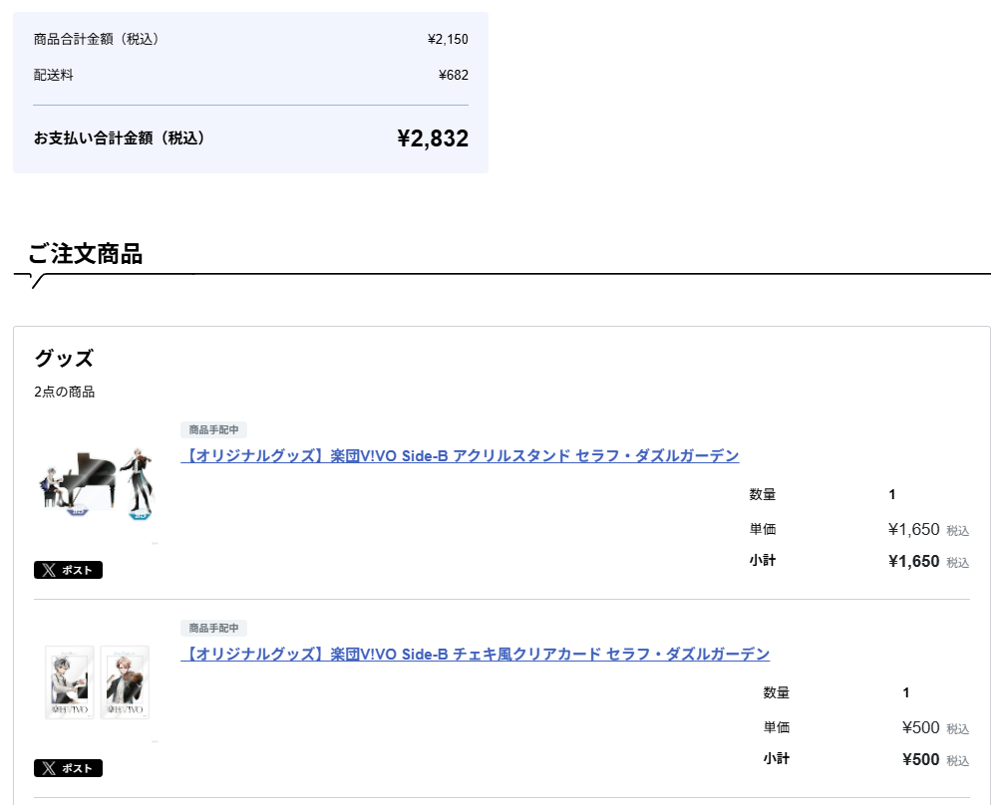Select the total payment amount ¥2,832
The width and height of the screenshot is (996, 805).
(433, 138)
